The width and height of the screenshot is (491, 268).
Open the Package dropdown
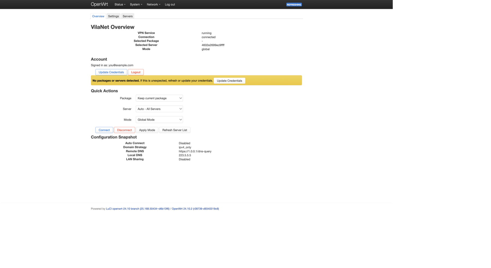tap(159, 98)
